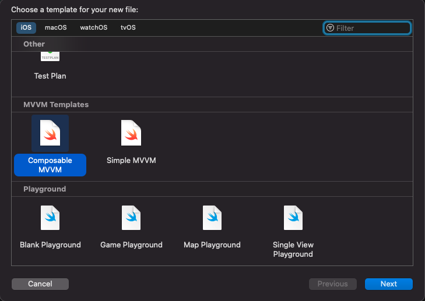Click the Game Playground label
425x301 pixels.
pyautogui.click(x=131, y=245)
